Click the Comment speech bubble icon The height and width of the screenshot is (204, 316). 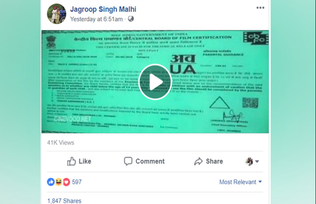click(x=128, y=161)
